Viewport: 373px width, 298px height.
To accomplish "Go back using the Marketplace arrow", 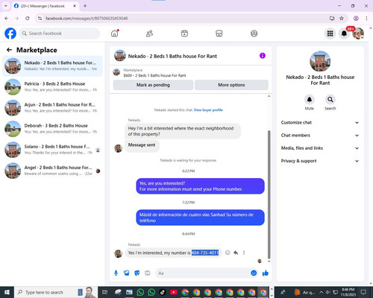I will [9, 50].
